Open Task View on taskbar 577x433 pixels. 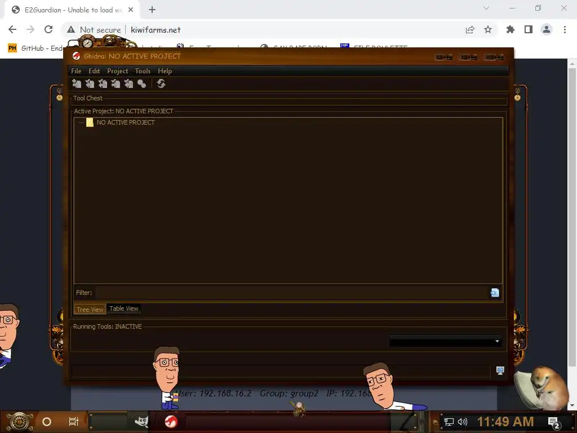74,422
